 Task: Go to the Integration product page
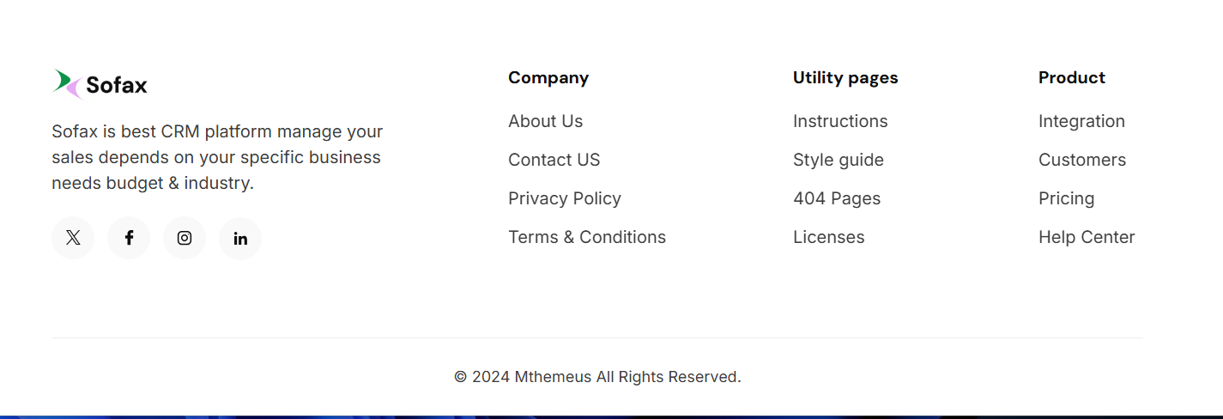pyautogui.click(x=1081, y=121)
